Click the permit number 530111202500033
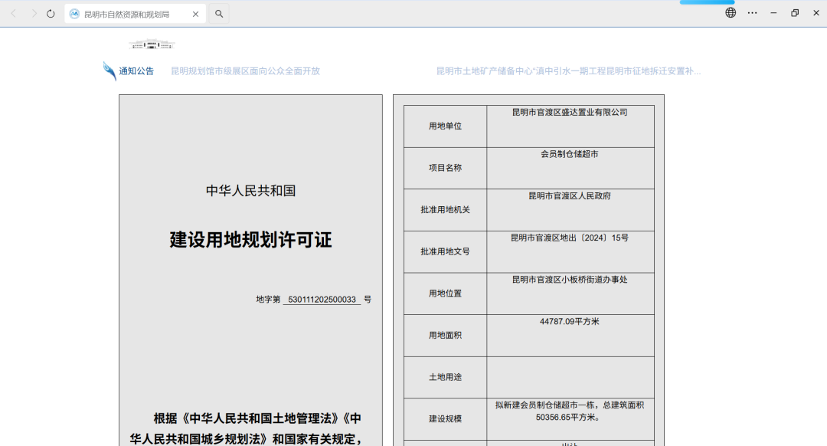 click(322, 300)
